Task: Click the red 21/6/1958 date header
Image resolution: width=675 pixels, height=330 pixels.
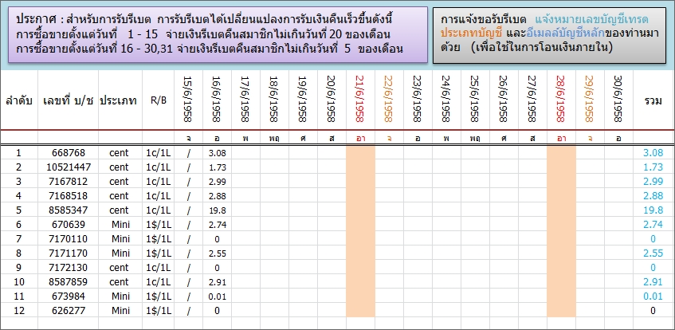Action: (360, 99)
